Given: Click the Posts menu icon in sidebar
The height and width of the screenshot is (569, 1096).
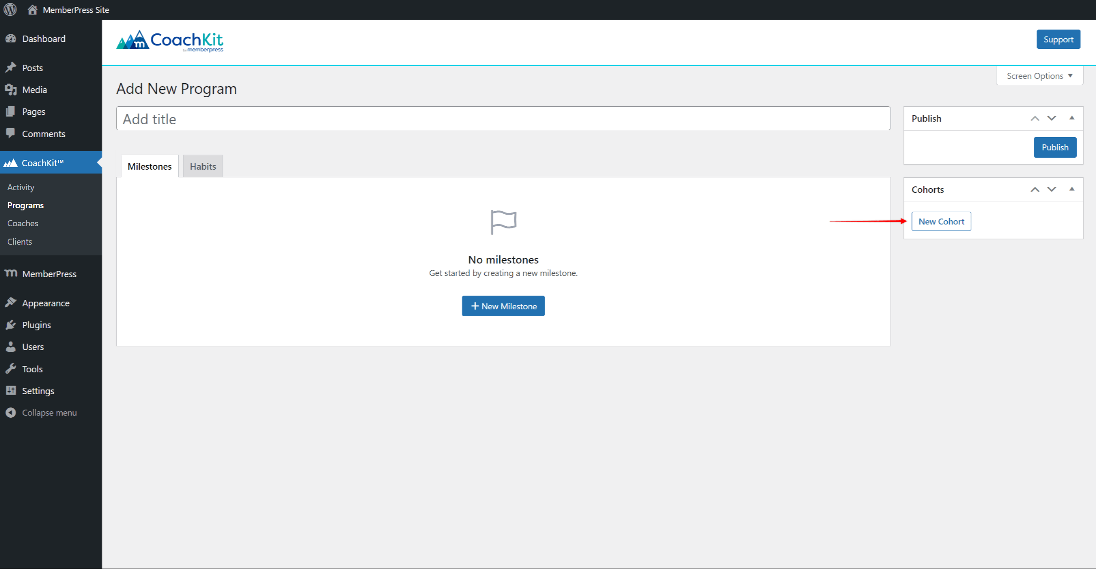Looking at the screenshot, I should tap(11, 67).
